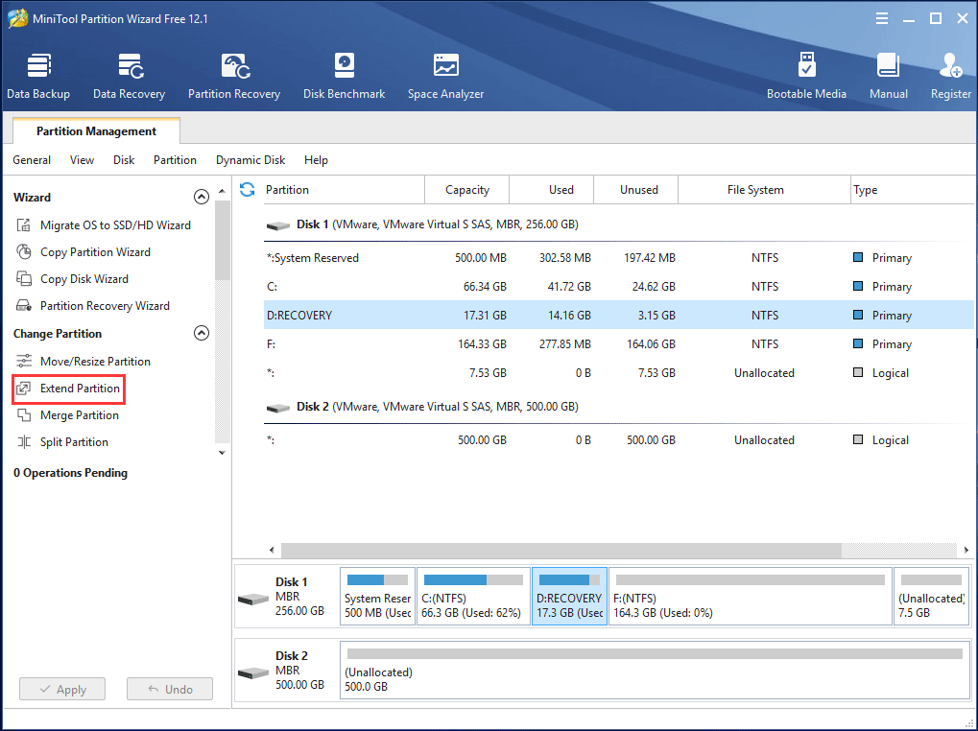This screenshot has height=731, width=978.
Task: Start the Partition Recovery tool
Action: pyautogui.click(x=234, y=76)
